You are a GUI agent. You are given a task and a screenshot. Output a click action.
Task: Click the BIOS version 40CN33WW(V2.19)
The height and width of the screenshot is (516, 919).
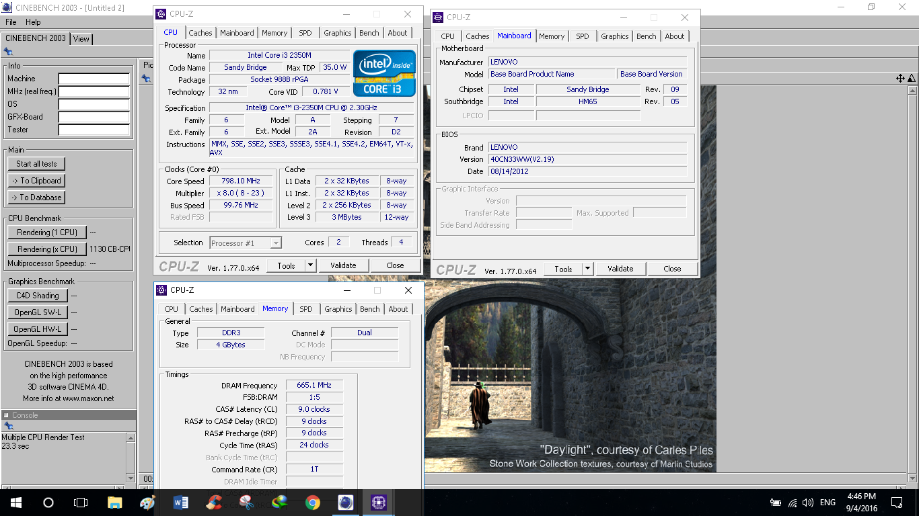(587, 160)
